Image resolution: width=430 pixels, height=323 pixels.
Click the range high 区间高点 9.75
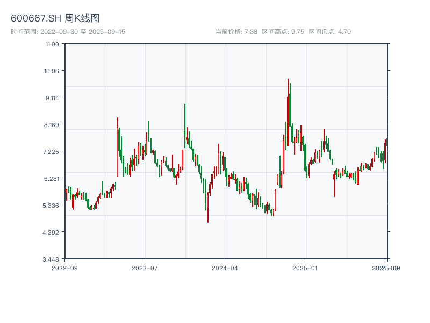[283, 32]
